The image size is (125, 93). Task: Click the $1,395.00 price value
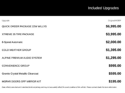pyautogui.click(x=113, y=50)
